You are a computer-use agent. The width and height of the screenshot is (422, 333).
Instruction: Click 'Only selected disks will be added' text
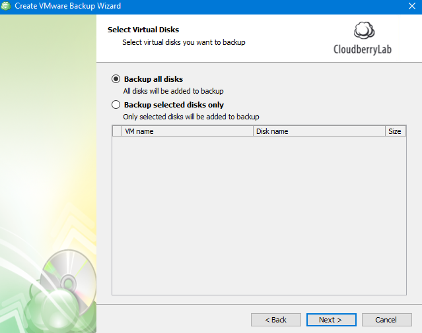point(191,117)
